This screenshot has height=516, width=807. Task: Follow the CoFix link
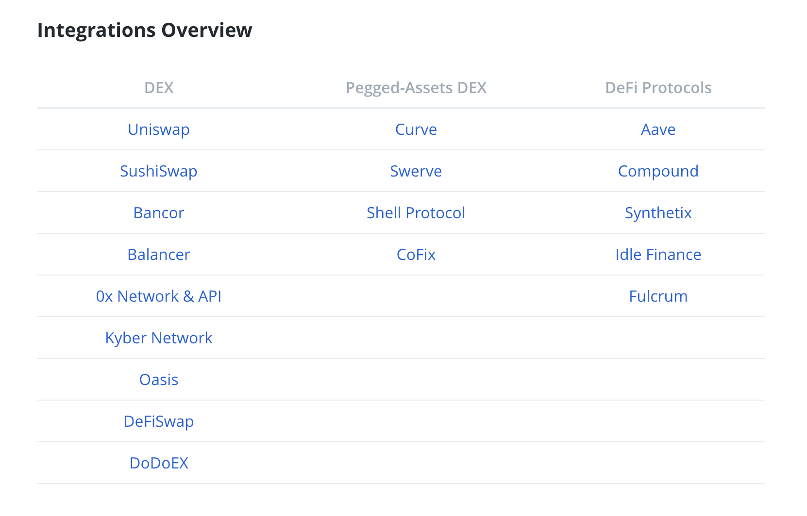tap(416, 255)
